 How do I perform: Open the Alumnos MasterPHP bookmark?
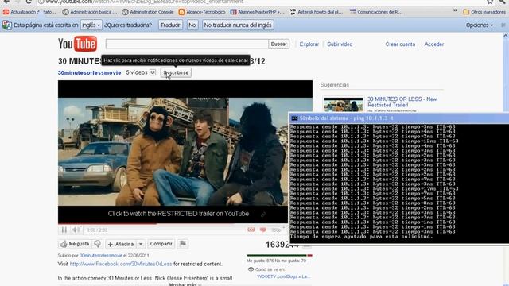[257, 12]
